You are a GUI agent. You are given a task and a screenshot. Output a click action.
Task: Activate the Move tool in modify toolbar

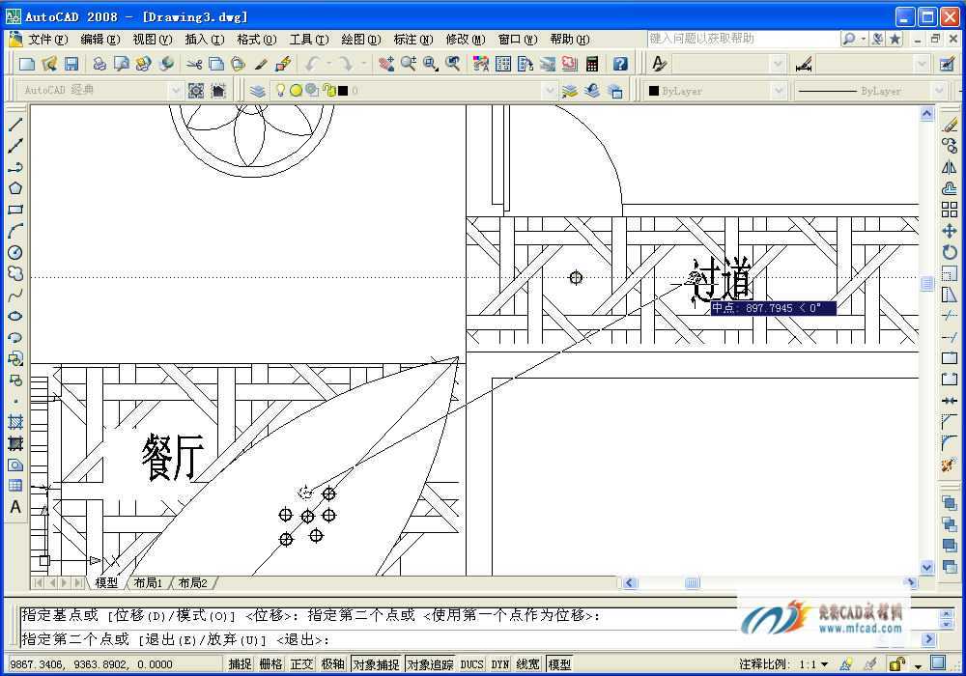click(950, 231)
